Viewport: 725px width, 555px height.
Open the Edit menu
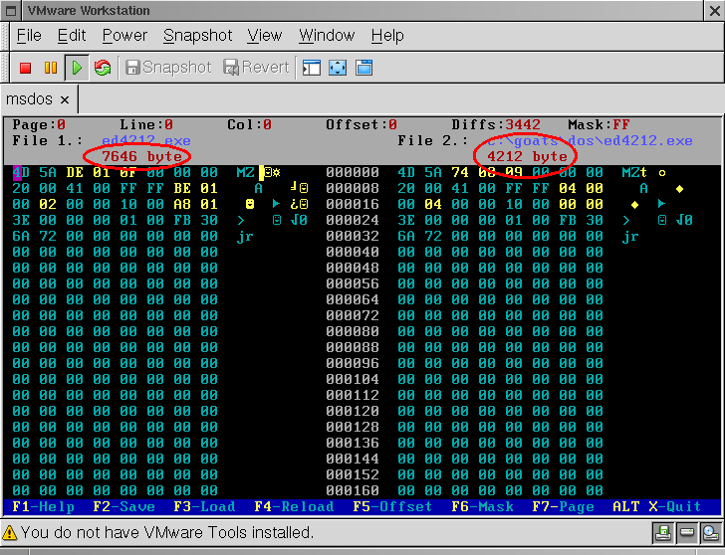(x=72, y=36)
